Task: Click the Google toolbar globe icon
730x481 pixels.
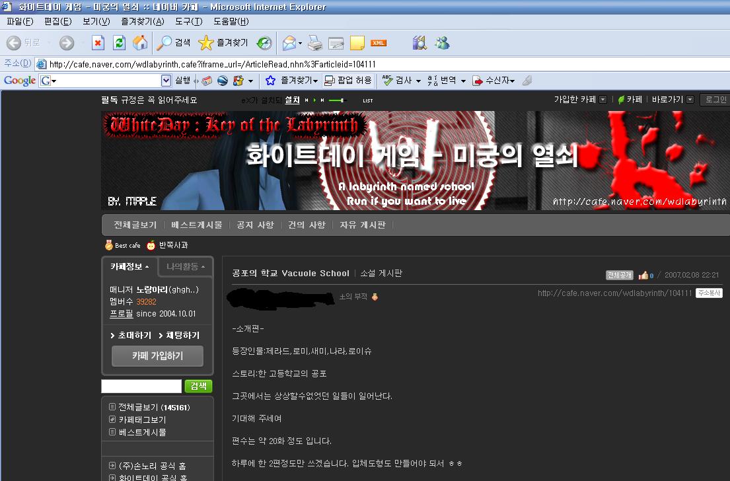Action: click(x=223, y=81)
